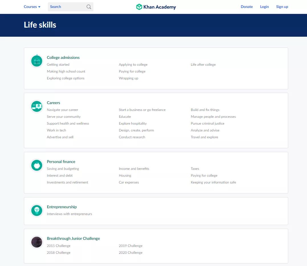
Task: Click the College admissions building icon
Action: 37,61
